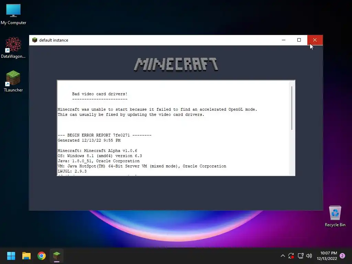Open the My Computer desktop icon
The image size is (352, 264).
(13, 14)
